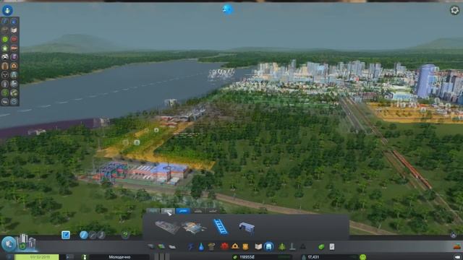The height and width of the screenshot is (260, 463).
Task: Click the highlighted Public Transport toolbar icon
Action: tap(268, 246)
